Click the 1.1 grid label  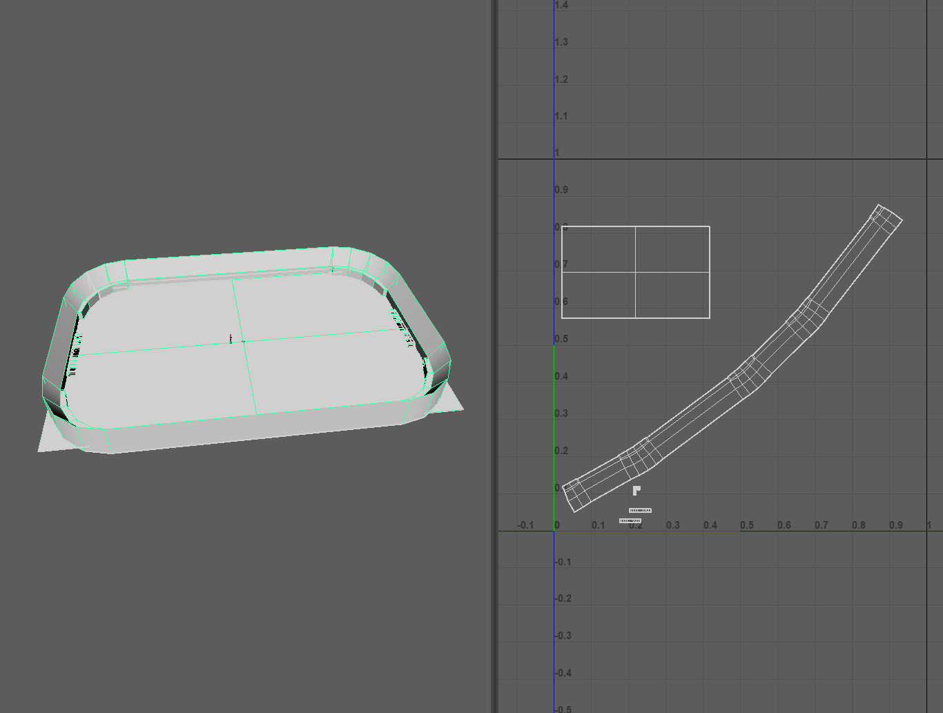point(561,116)
